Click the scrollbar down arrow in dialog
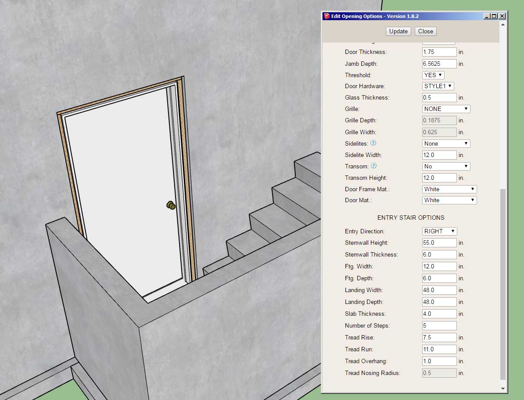Viewport: 524px width, 400px height. tap(503, 388)
